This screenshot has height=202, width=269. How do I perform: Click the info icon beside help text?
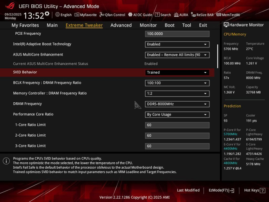6,161
